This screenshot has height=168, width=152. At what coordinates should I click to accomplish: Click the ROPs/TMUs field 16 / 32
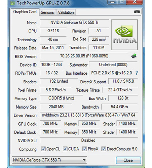pos(51,73)
